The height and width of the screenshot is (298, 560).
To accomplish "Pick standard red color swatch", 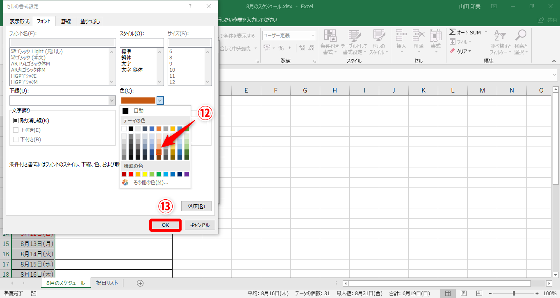I will click(131, 174).
